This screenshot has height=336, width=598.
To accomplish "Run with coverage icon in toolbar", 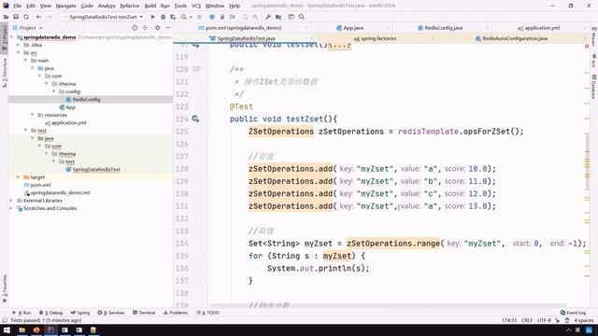I will click(x=173, y=17).
